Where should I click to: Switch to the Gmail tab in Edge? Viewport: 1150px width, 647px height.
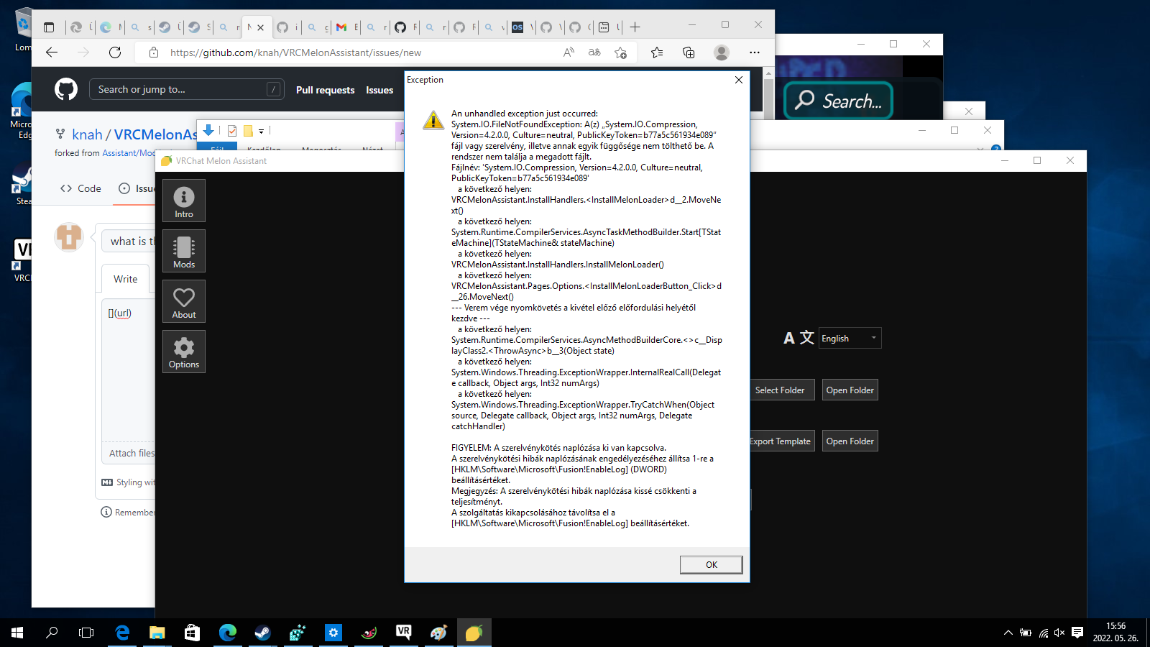(341, 27)
